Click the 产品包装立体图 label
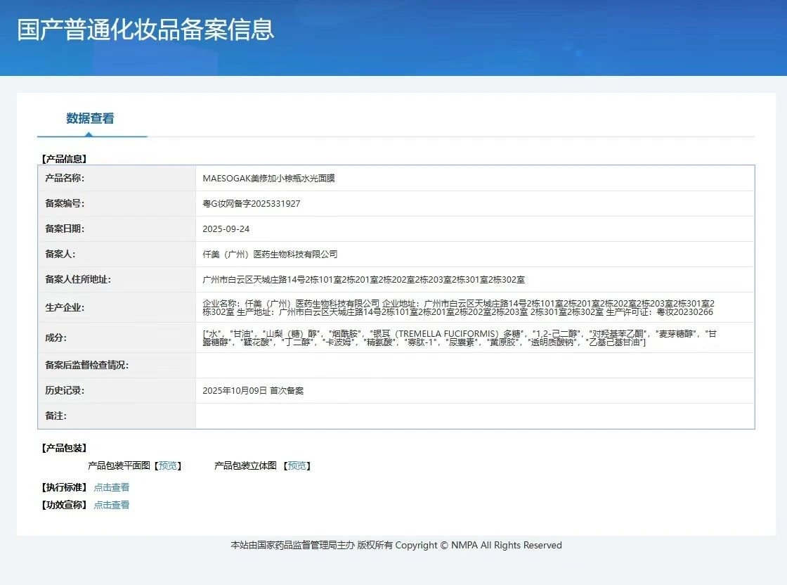787x585 pixels. 245,465
